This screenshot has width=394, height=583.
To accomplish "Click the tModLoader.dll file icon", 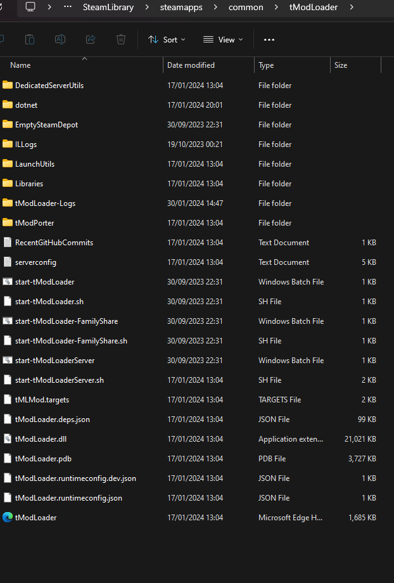I will point(8,439).
